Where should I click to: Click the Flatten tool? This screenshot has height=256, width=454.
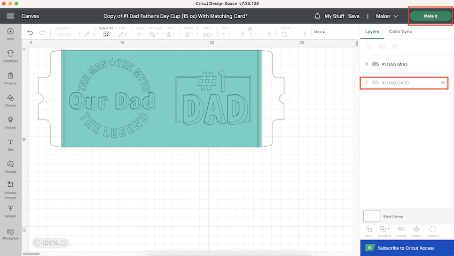[417, 231]
